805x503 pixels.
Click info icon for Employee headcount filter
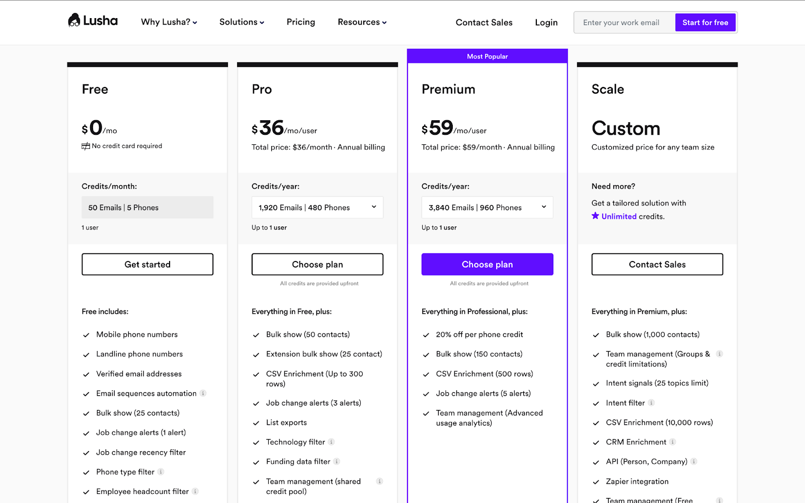[x=195, y=491]
